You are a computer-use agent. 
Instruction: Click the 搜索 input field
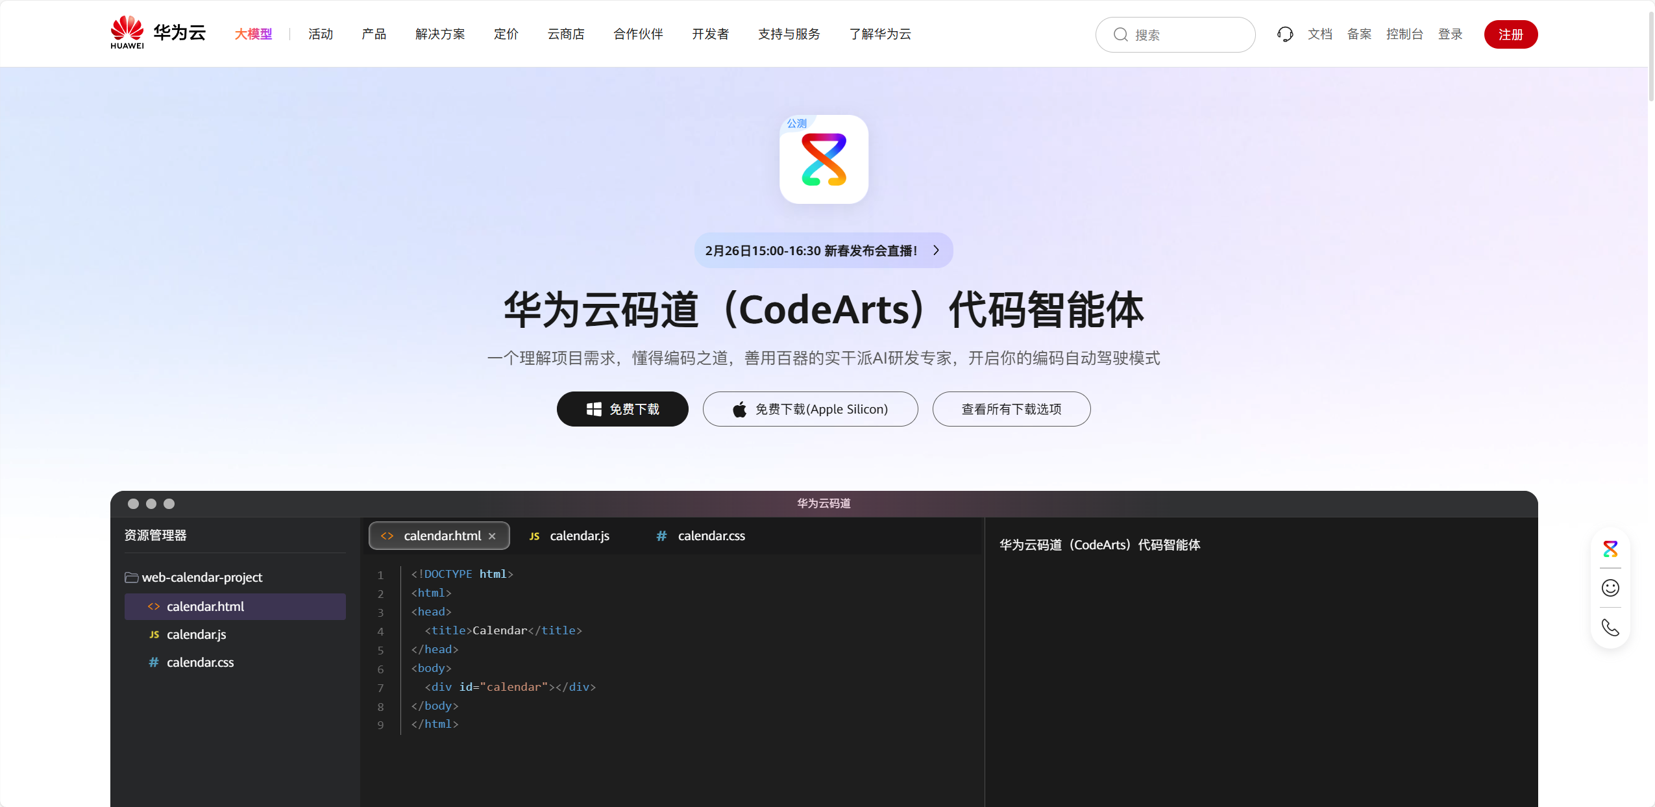point(1175,34)
